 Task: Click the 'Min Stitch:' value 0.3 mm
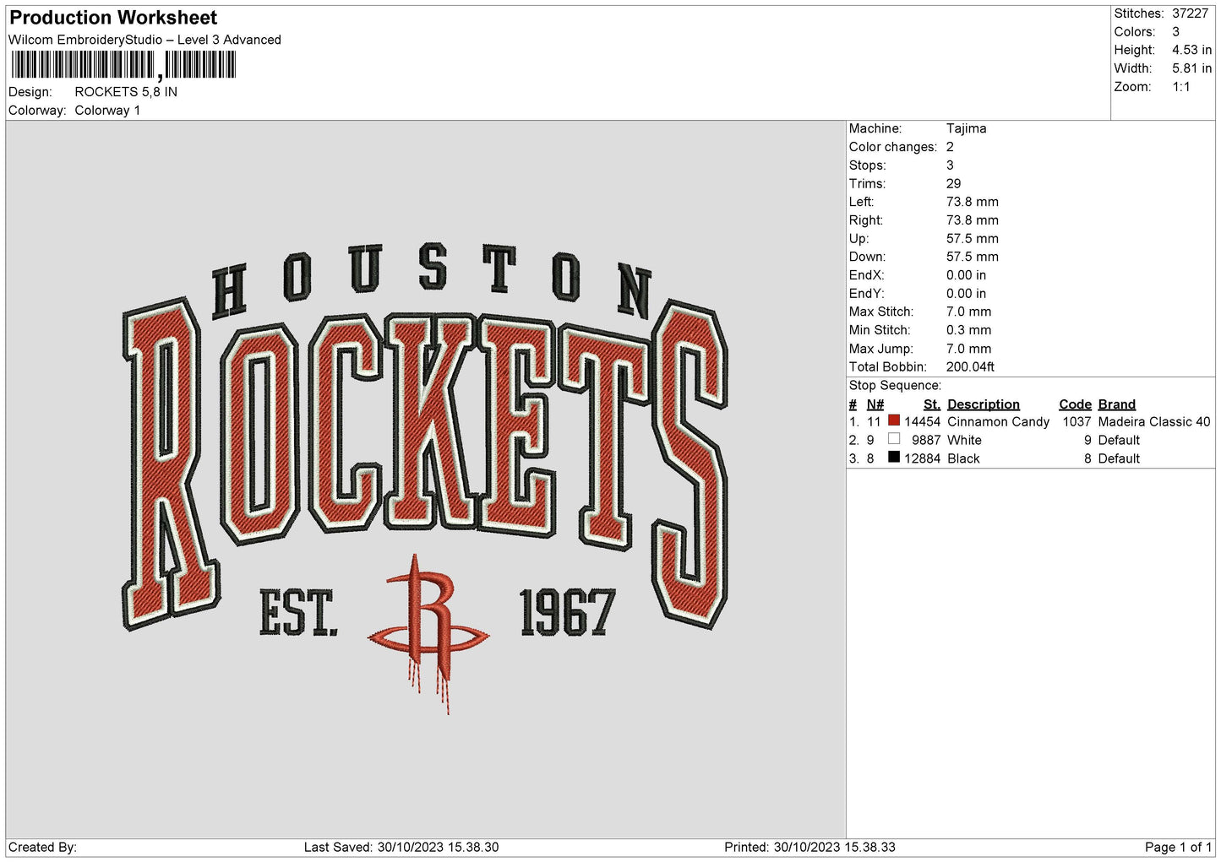coord(969,330)
